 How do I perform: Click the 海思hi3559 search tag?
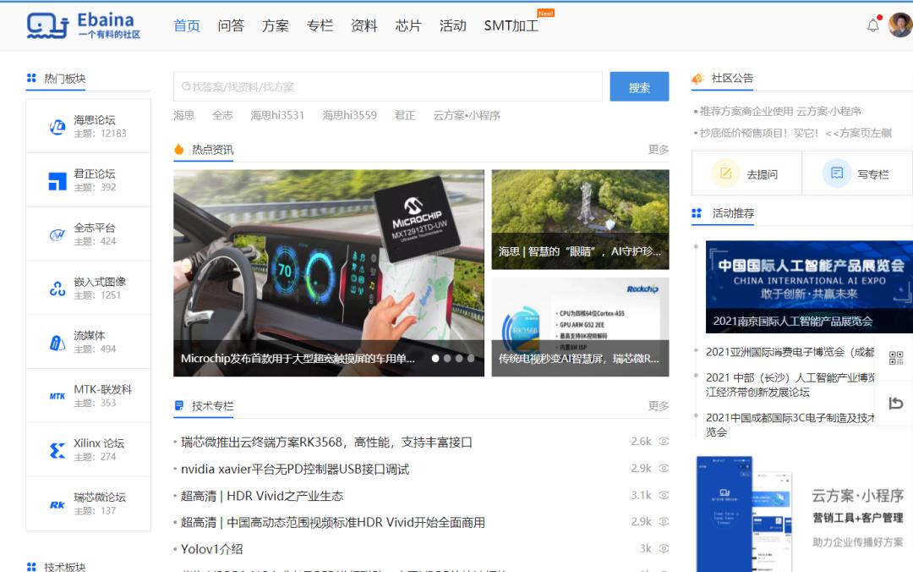point(349,115)
